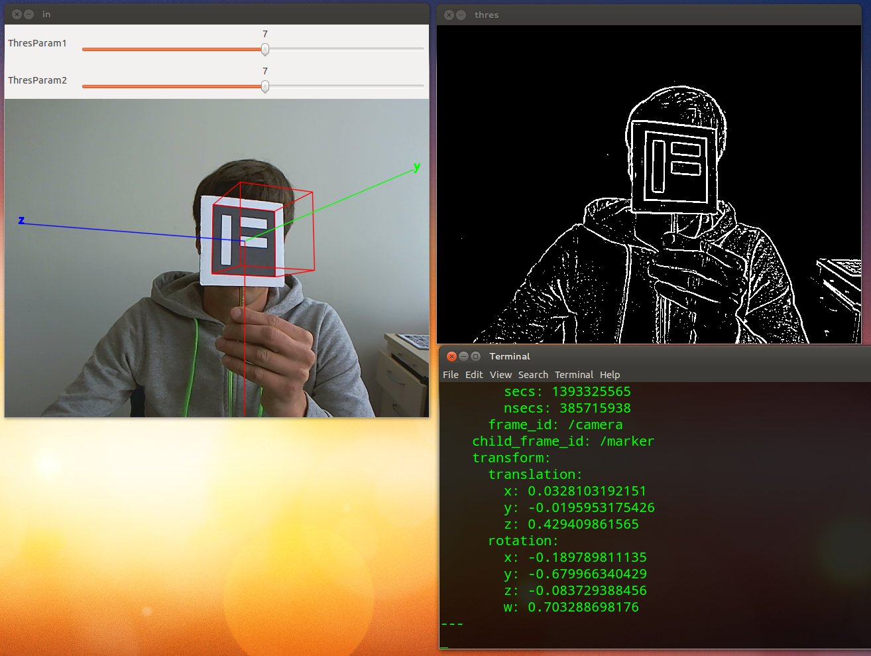The width and height of the screenshot is (871, 656).
Task: Click the marker outline in thres image
Action: [673, 166]
